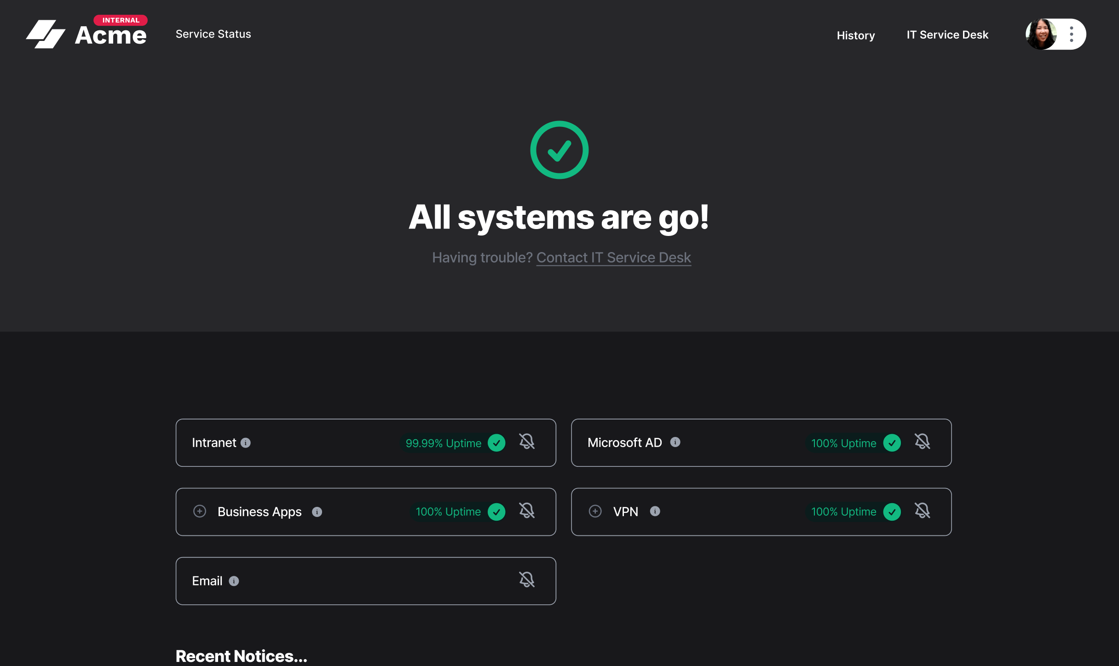
Task: Open the Intranet info tooltip
Action: (245, 443)
